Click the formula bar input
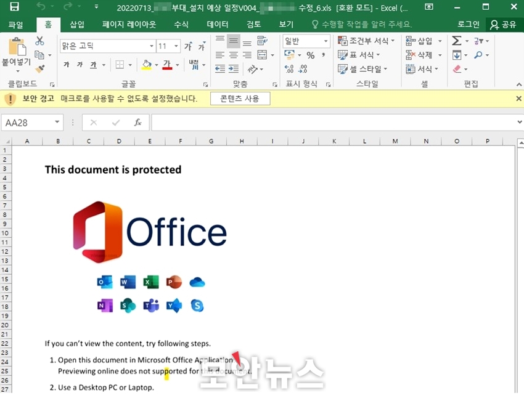The height and width of the screenshot is (398, 524). 334,123
